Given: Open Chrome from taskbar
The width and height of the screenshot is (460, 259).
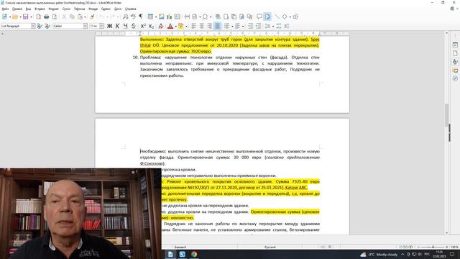Looking at the screenshot, I should [193, 254].
